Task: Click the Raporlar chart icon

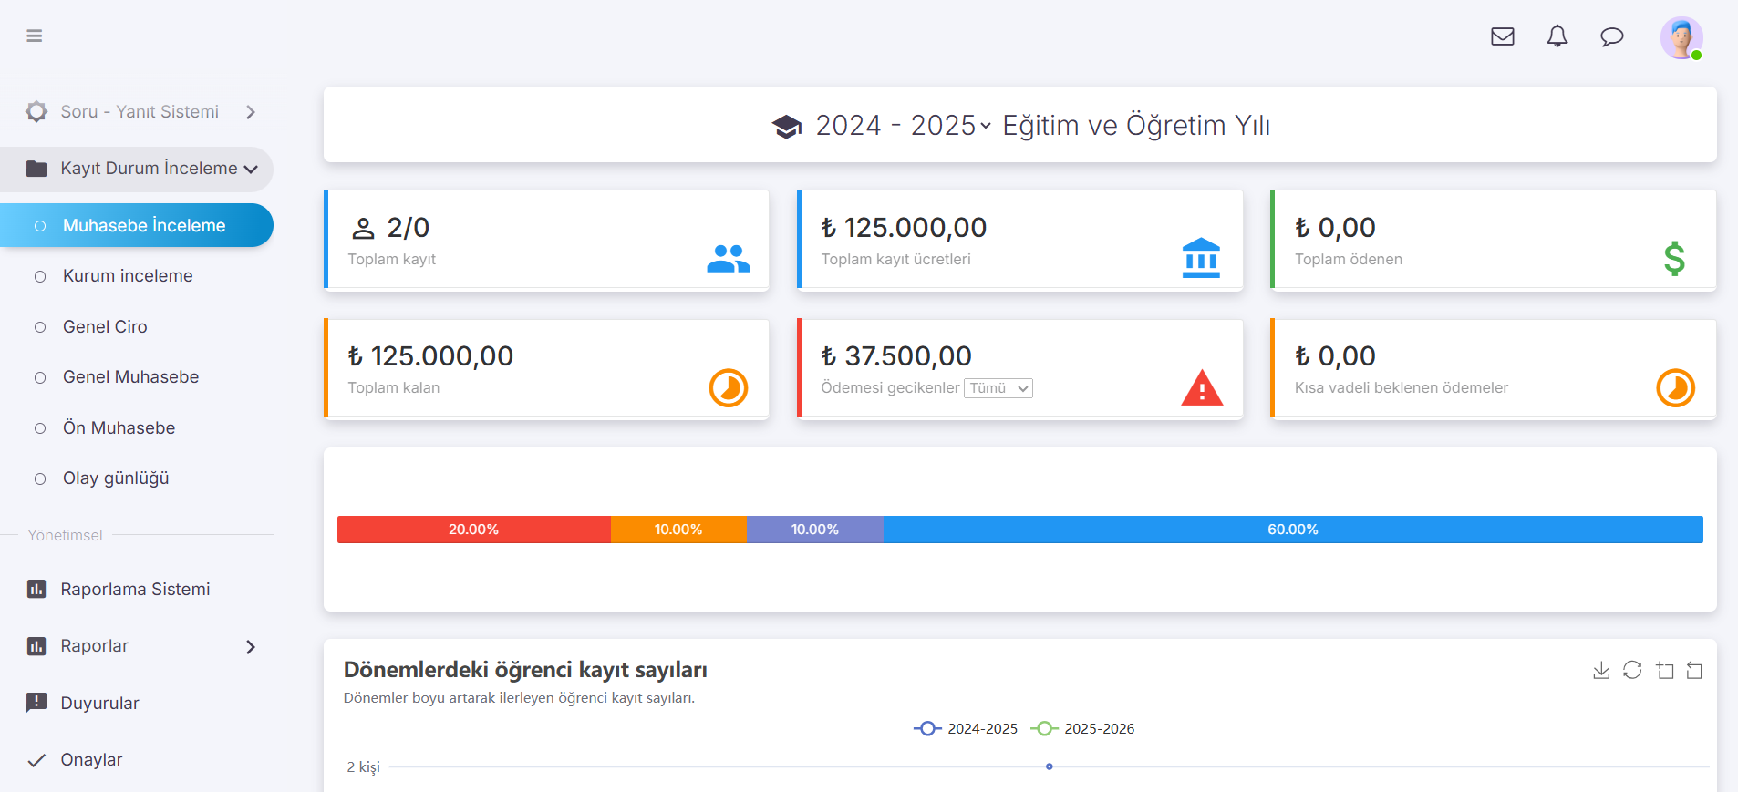Action: tap(36, 646)
